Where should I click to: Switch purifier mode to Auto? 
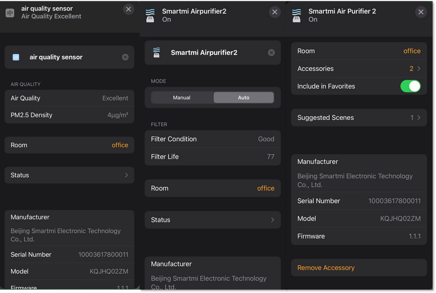pos(244,98)
